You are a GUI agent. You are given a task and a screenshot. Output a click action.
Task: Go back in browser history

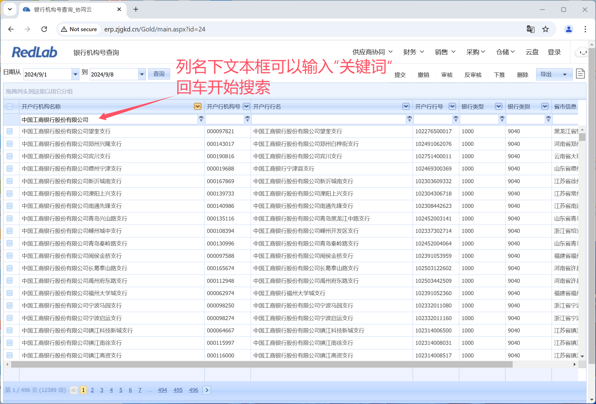tap(11, 29)
